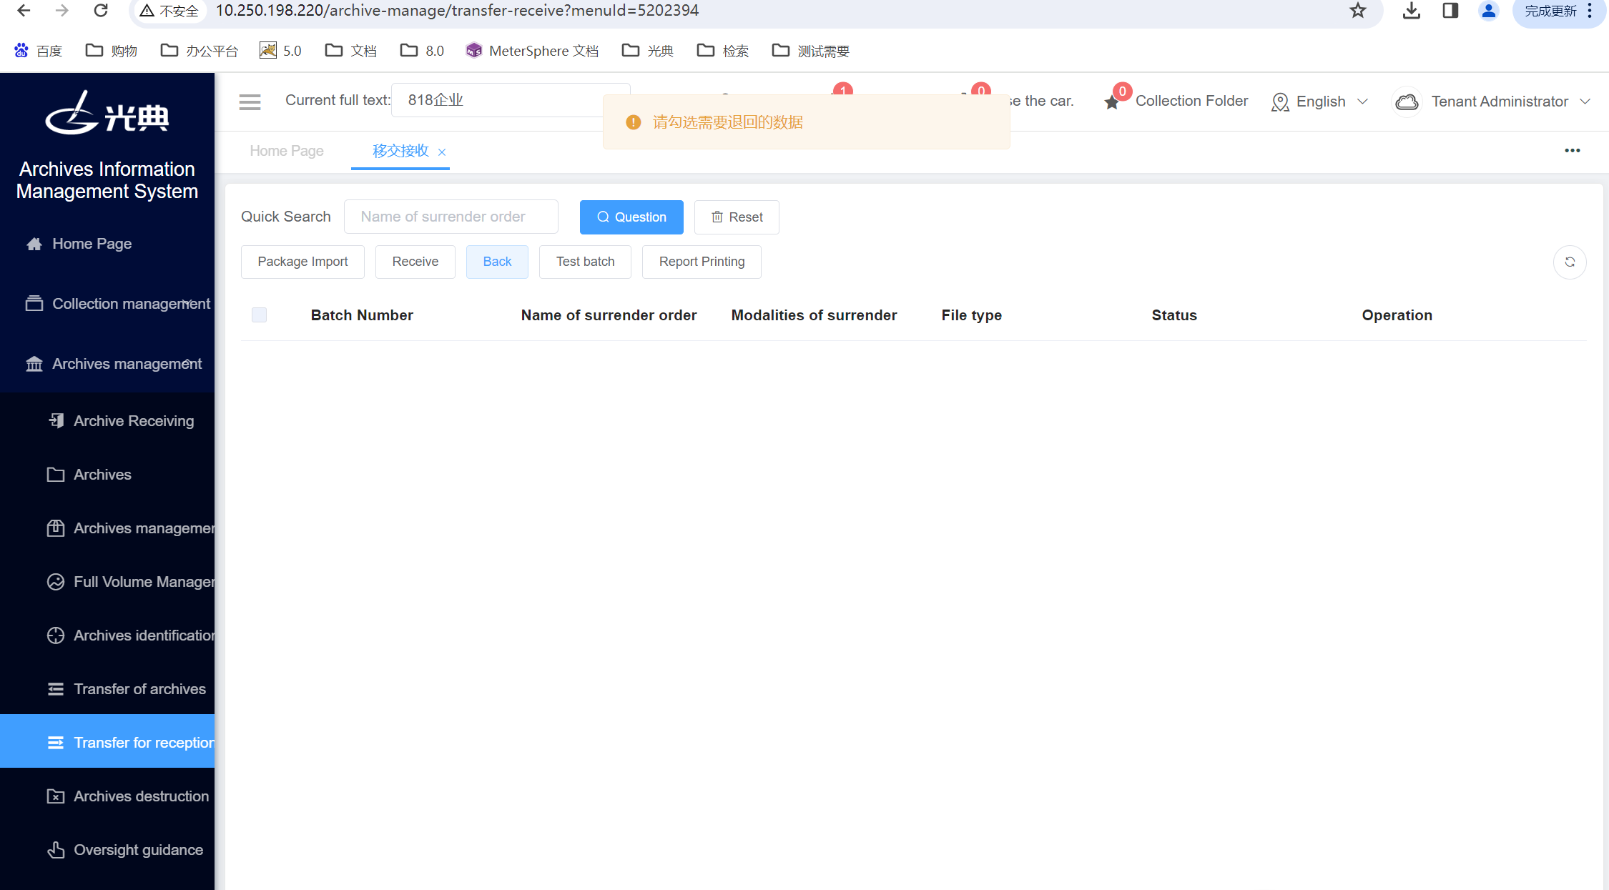Click the Report Printing button
The width and height of the screenshot is (1609, 890).
(702, 262)
